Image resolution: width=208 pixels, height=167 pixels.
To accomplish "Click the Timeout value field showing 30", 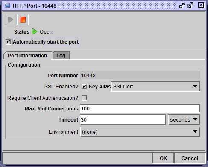I will (x=123, y=120).
